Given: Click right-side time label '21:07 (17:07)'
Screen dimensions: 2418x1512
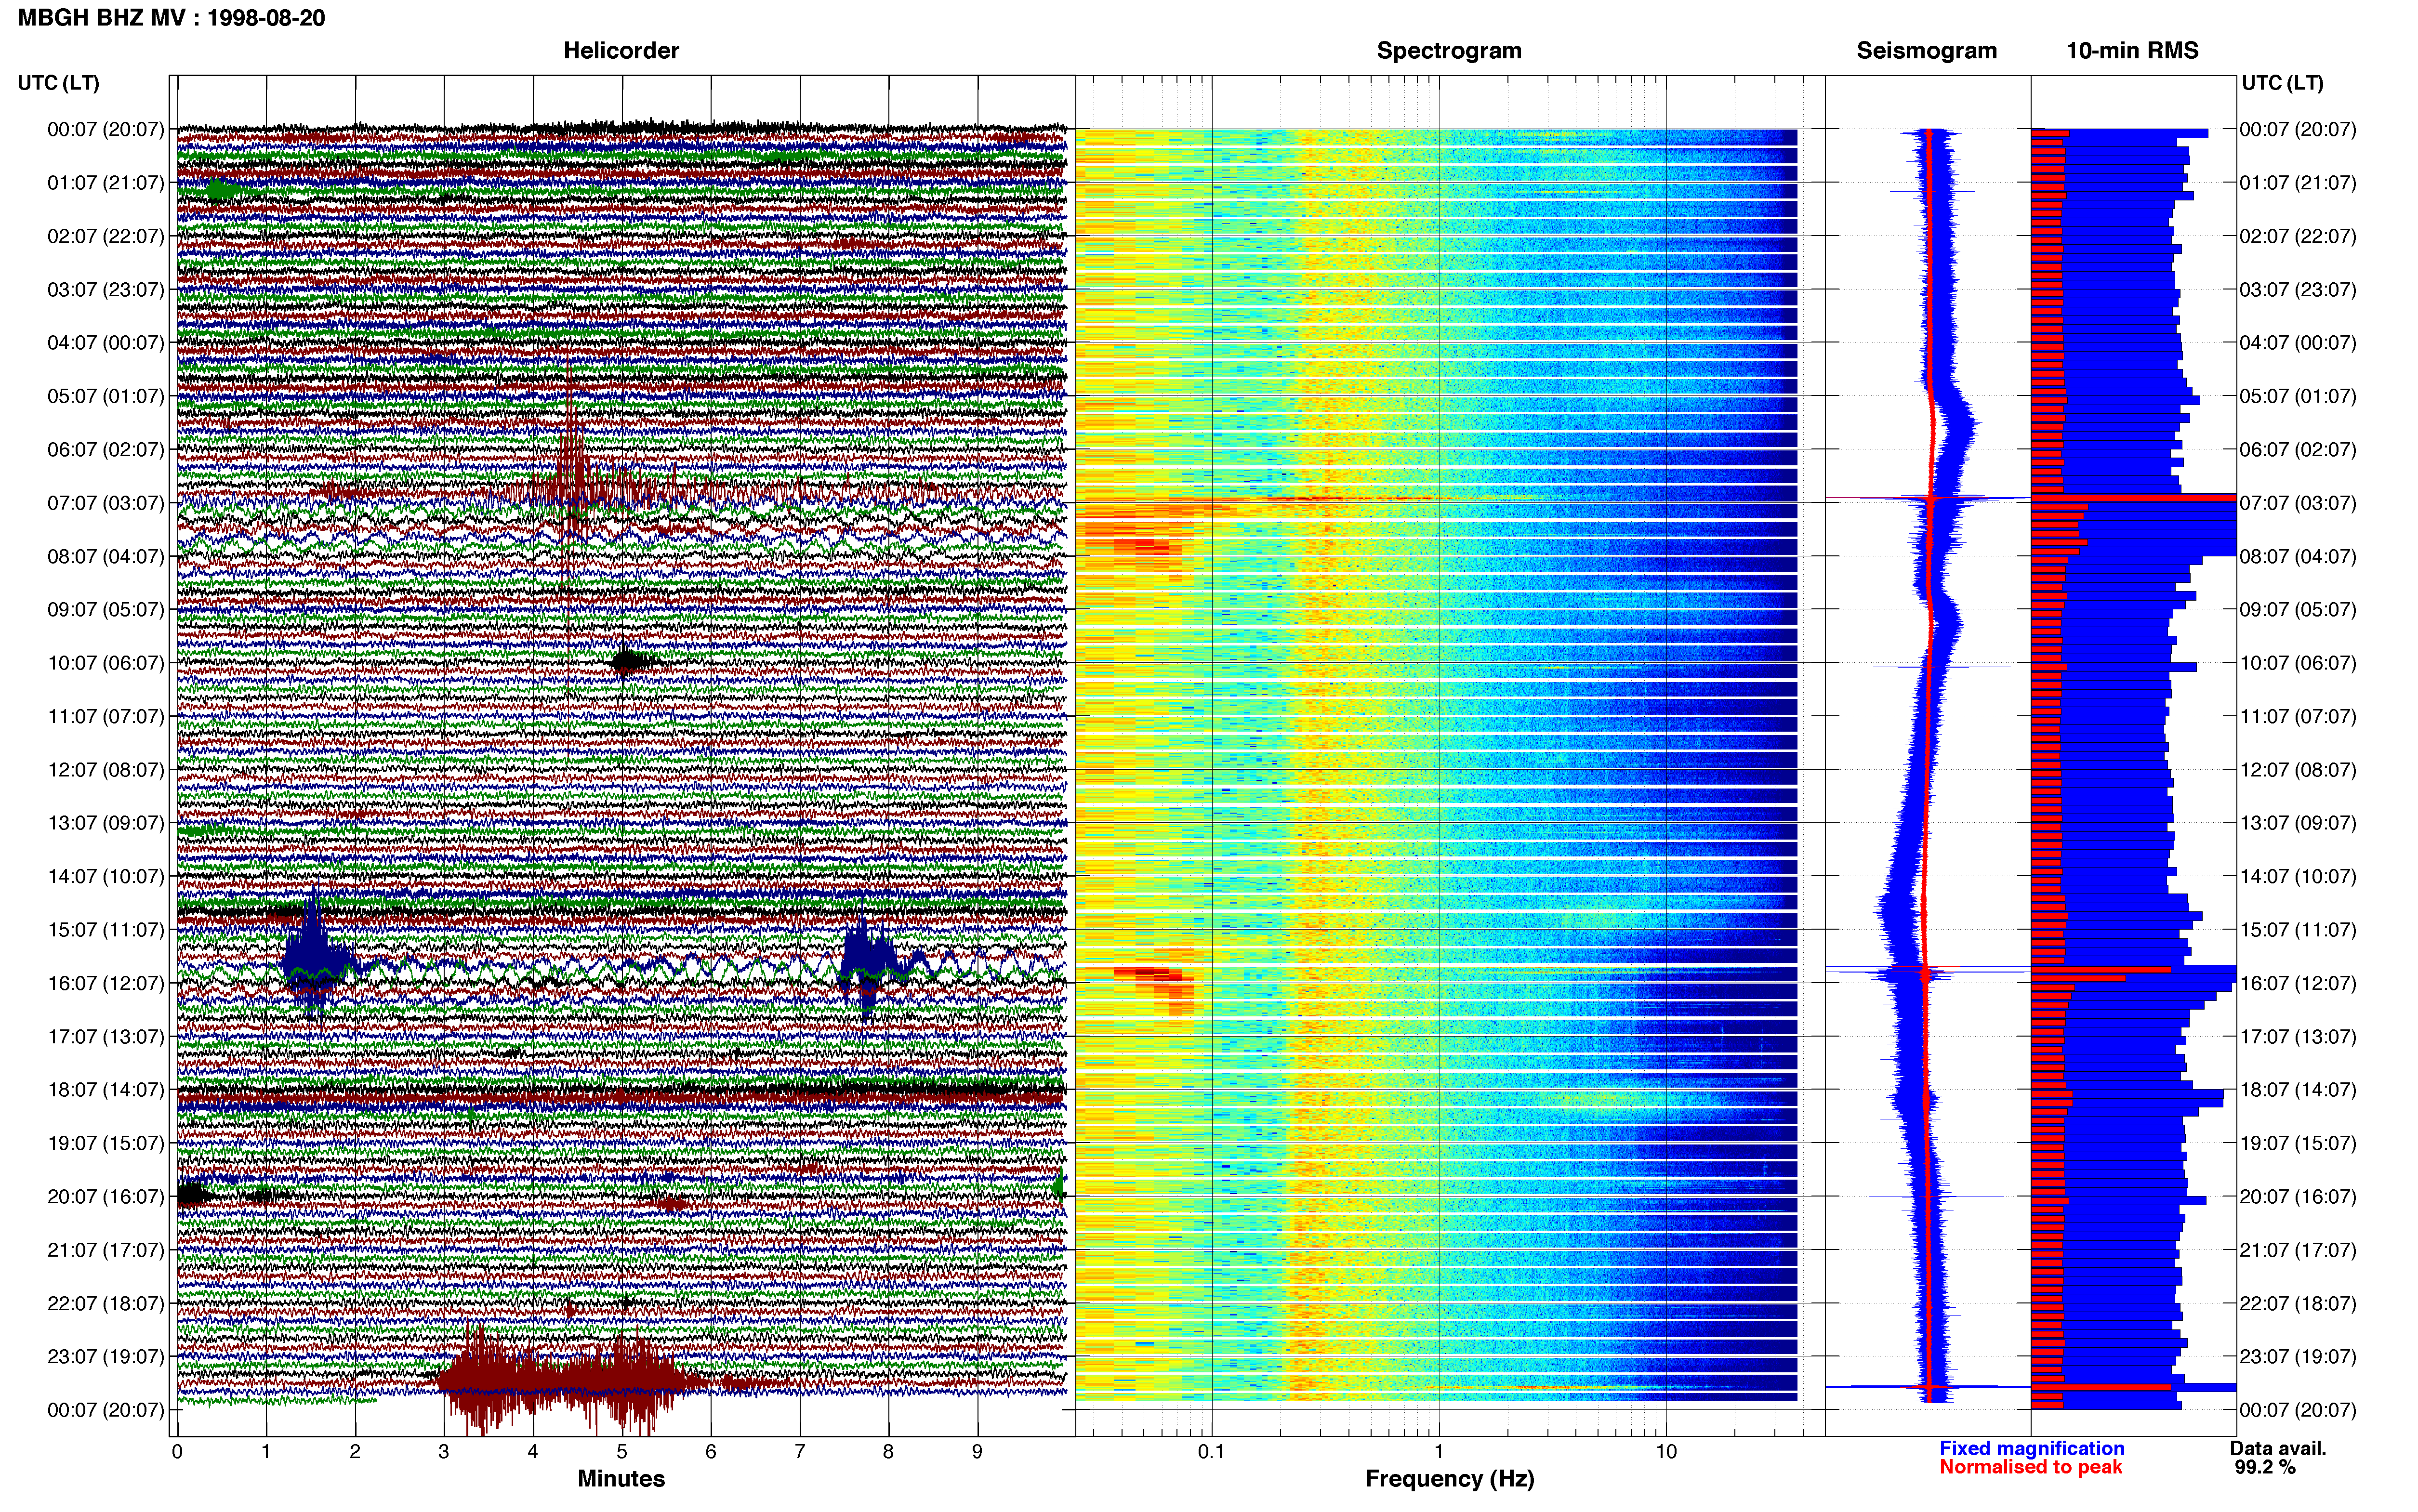Looking at the screenshot, I should point(2298,1250).
